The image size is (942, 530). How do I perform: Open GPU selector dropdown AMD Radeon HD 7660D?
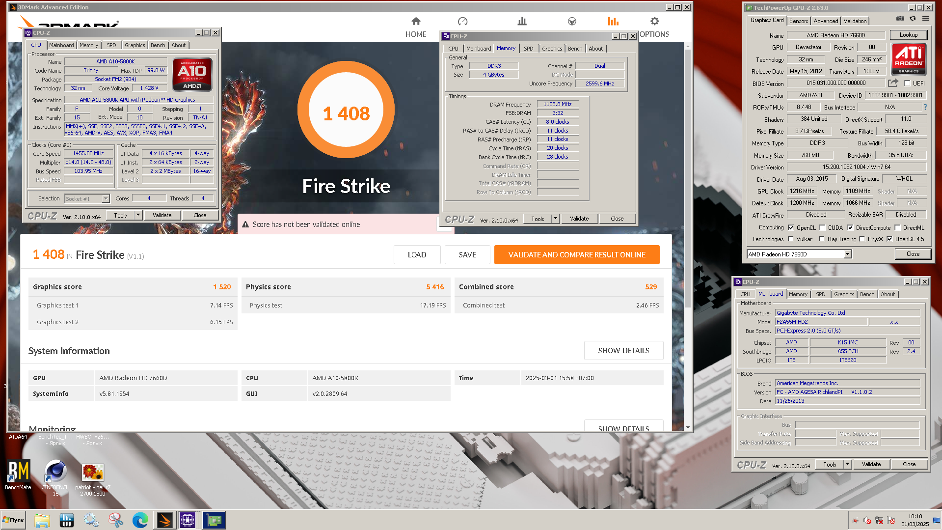tap(847, 254)
